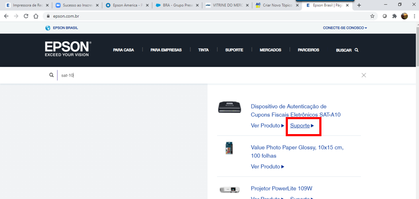Image resolution: width=419 pixels, height=199 pixels.
Task: Open a new tab with plus button
Action: (x=359, y=5)
